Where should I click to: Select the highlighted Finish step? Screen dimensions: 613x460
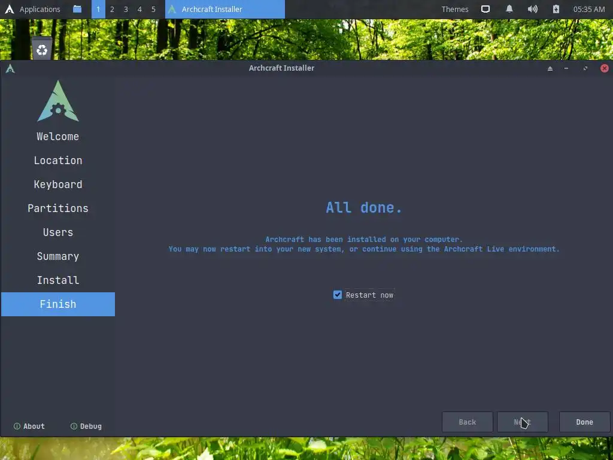(x=58, y=304)
